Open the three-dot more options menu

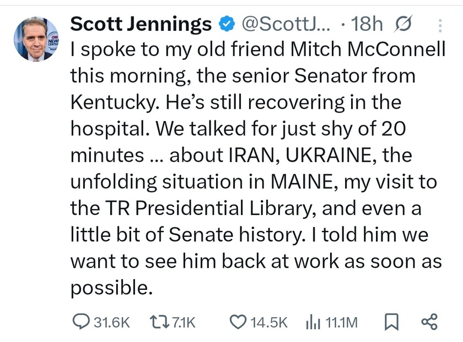440,26
